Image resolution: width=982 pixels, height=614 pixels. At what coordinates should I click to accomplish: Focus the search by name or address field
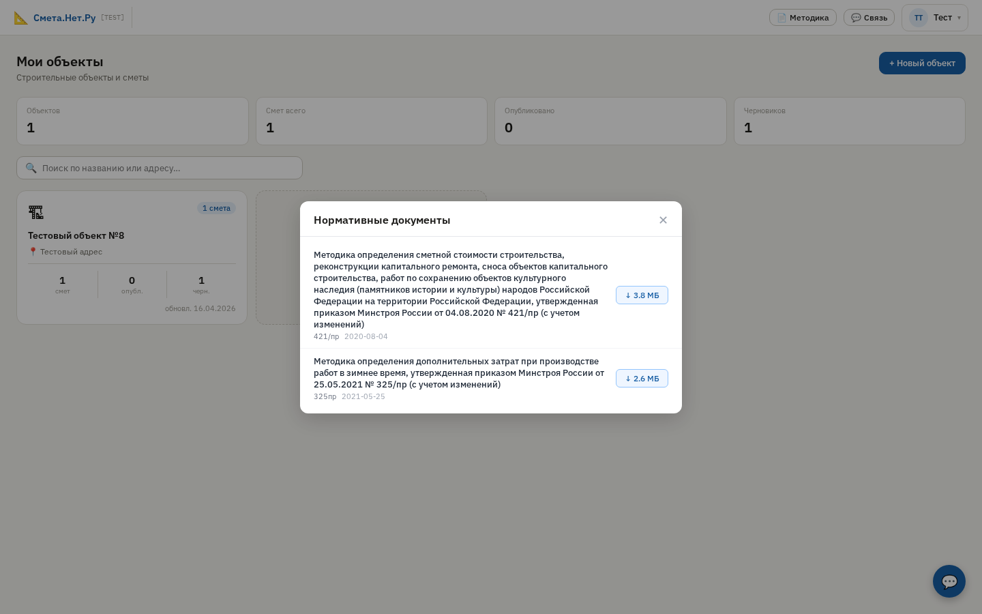[x=160, y=168]
